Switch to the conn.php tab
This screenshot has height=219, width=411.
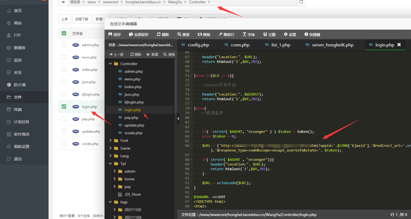[240, 45]
